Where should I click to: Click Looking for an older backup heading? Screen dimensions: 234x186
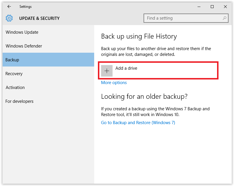[144, 96]
